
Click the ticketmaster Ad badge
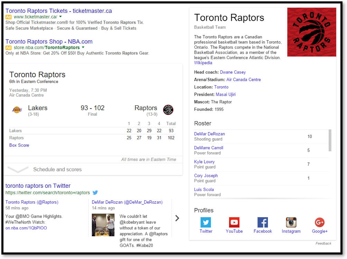coord(8,17)
